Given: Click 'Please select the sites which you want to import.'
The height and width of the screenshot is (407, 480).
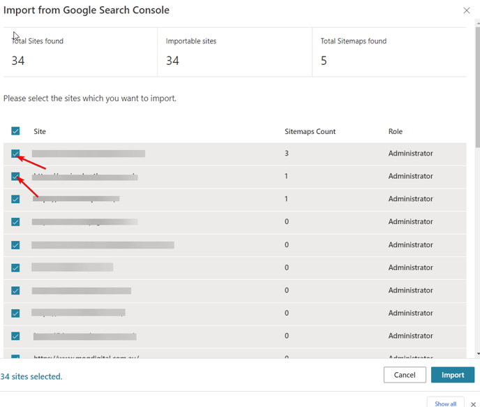Looking at the screenshot, I should coord(90,98).
